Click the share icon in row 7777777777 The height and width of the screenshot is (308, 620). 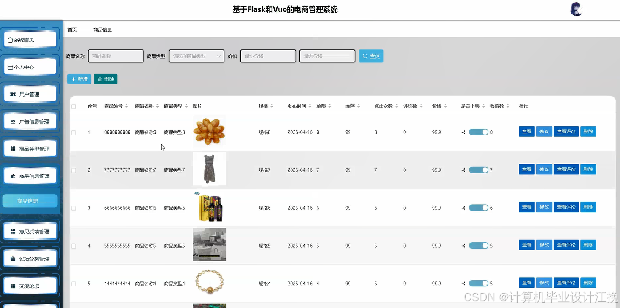pyautogui.click(x=464, y=170)
